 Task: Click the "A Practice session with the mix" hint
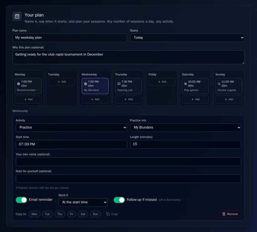pos(43,188)
